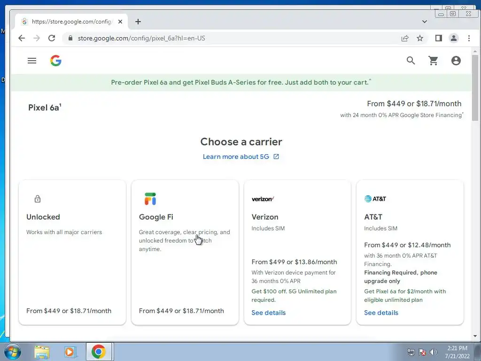This screenshot has height=361, width=481.
Task: Open the store search icon
Action: [411, 61]
